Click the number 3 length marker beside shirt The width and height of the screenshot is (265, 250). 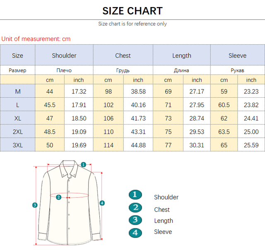click(35, 205)
